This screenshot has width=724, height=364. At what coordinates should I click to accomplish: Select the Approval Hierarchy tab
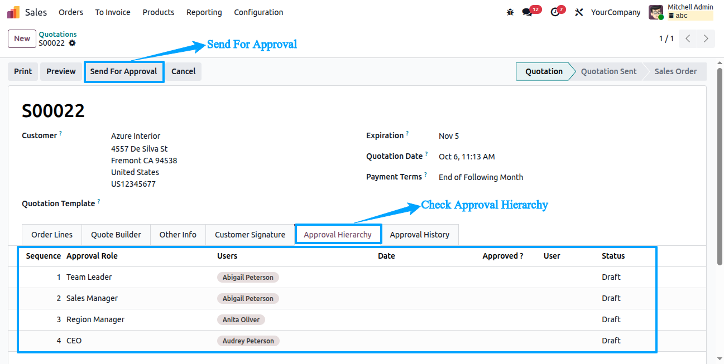(338, 235)
